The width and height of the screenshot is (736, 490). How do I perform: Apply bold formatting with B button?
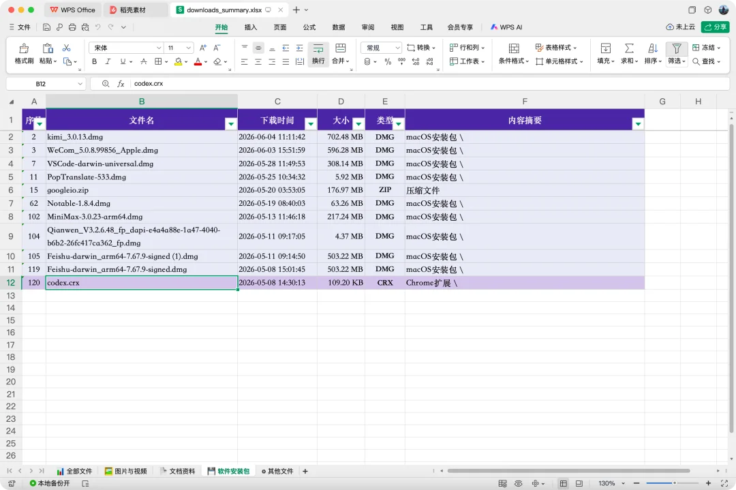pos(94,61)
